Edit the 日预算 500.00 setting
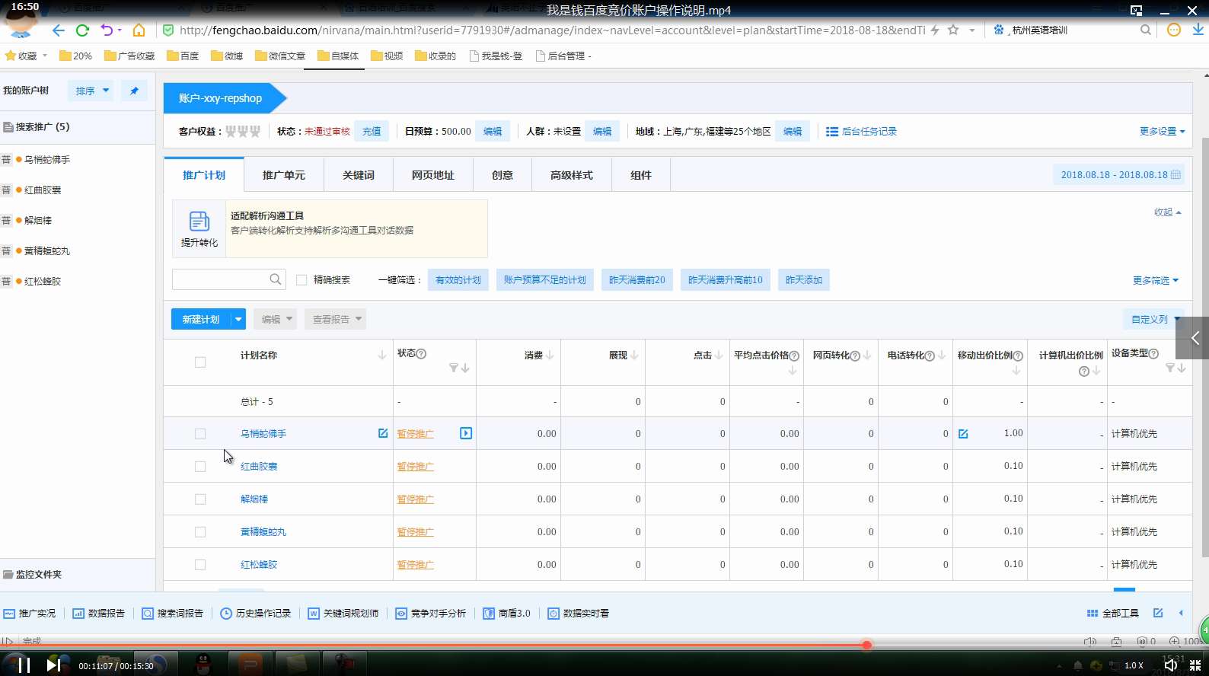Viewport: 1209px width, 676px height. 493,132
